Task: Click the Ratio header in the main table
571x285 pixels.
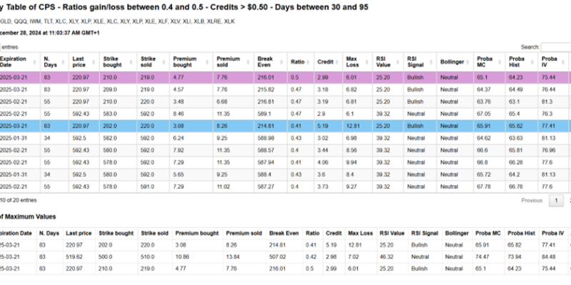Action: click(300, 61)
